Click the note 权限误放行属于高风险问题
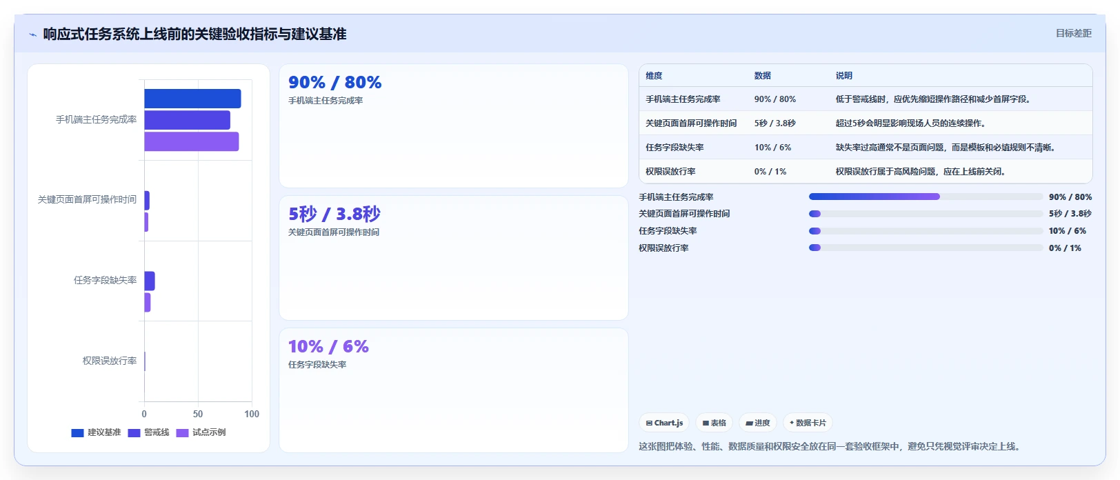The width and height of the screenshot is (1120, 480). click(922, 172)
